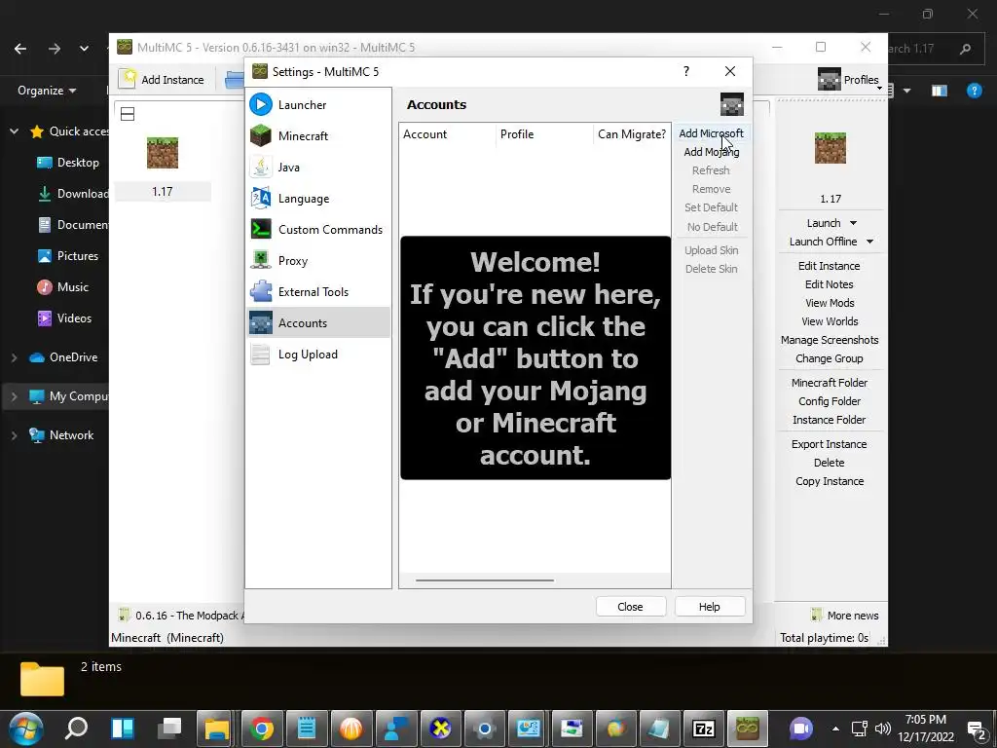Click the Explorer back arrow
997x748 pixels.
[x=20, y=49]
